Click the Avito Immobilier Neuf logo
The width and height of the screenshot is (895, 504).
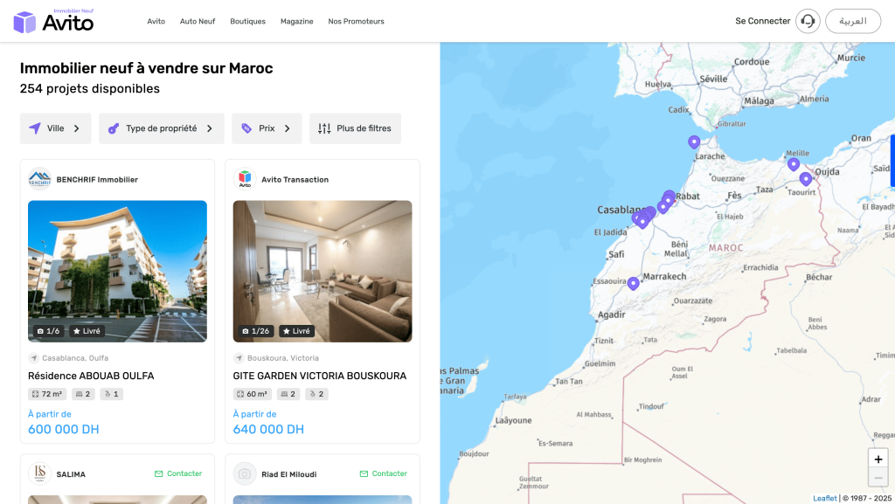[x=53, y=21]
